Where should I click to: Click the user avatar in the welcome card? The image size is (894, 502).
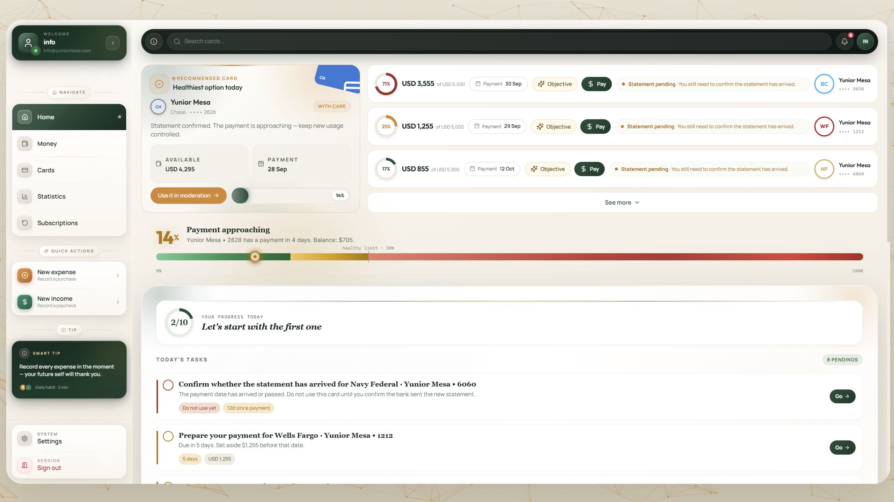(x=28, y=43)
